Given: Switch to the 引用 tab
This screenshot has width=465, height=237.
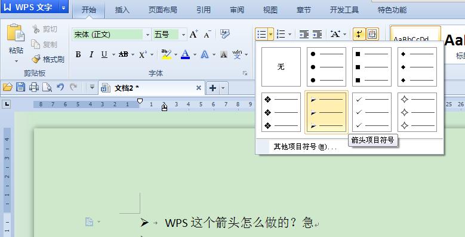Looking at the screenshot, I should [203, 10].
